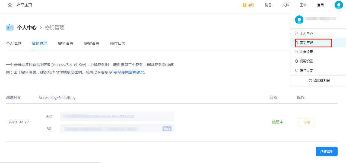This screenshot has height=164, width=346.
Task: Click the gift icon next to 邀请
Action: pos(245,5)
